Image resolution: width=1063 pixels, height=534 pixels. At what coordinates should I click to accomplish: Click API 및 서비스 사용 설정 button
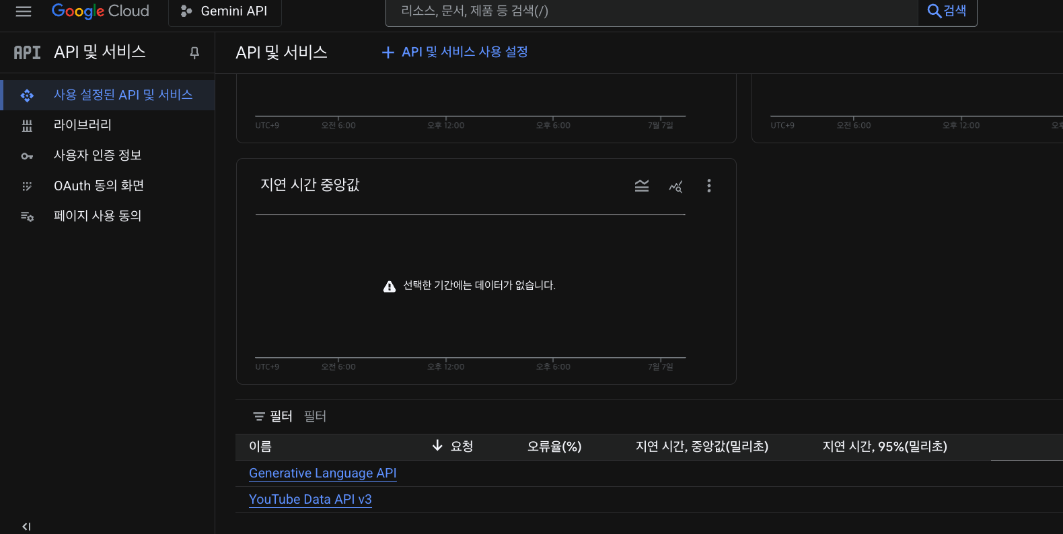455,52
